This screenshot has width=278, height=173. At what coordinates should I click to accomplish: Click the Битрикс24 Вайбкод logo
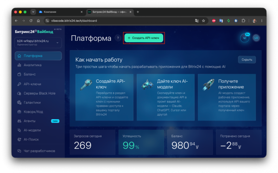pos(34,32)
